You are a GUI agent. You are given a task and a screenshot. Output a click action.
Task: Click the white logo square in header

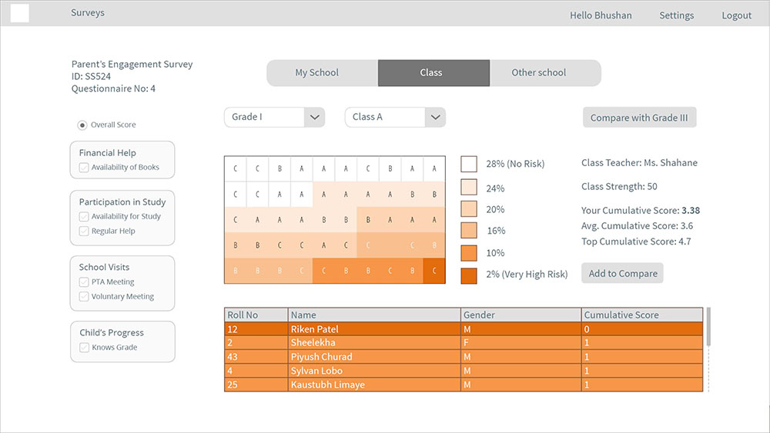[x=20, y=13]
